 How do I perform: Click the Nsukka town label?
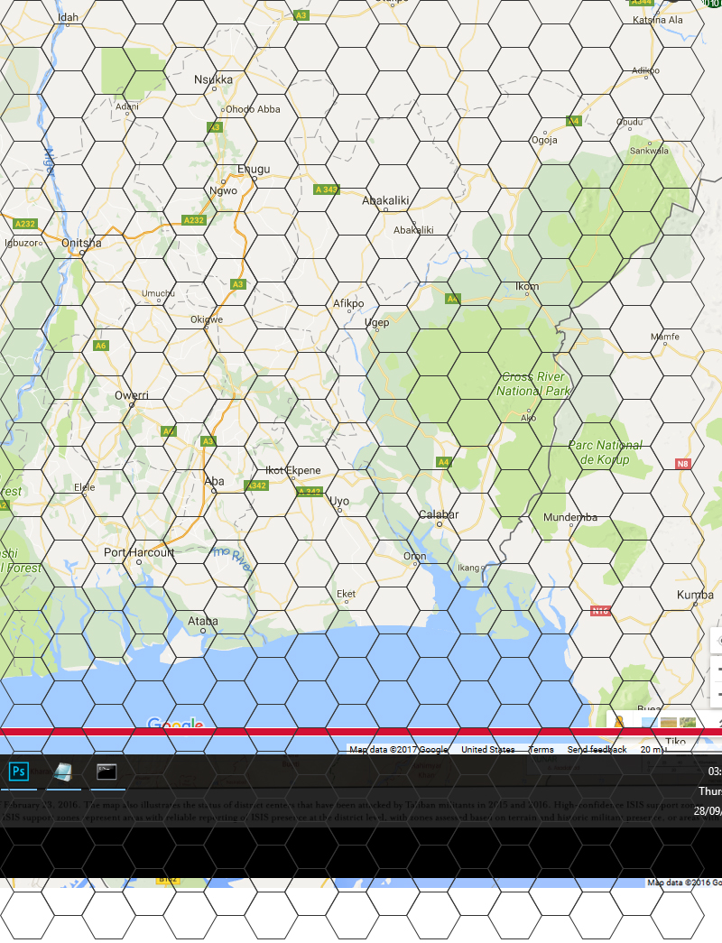click(x=213, y=79)
